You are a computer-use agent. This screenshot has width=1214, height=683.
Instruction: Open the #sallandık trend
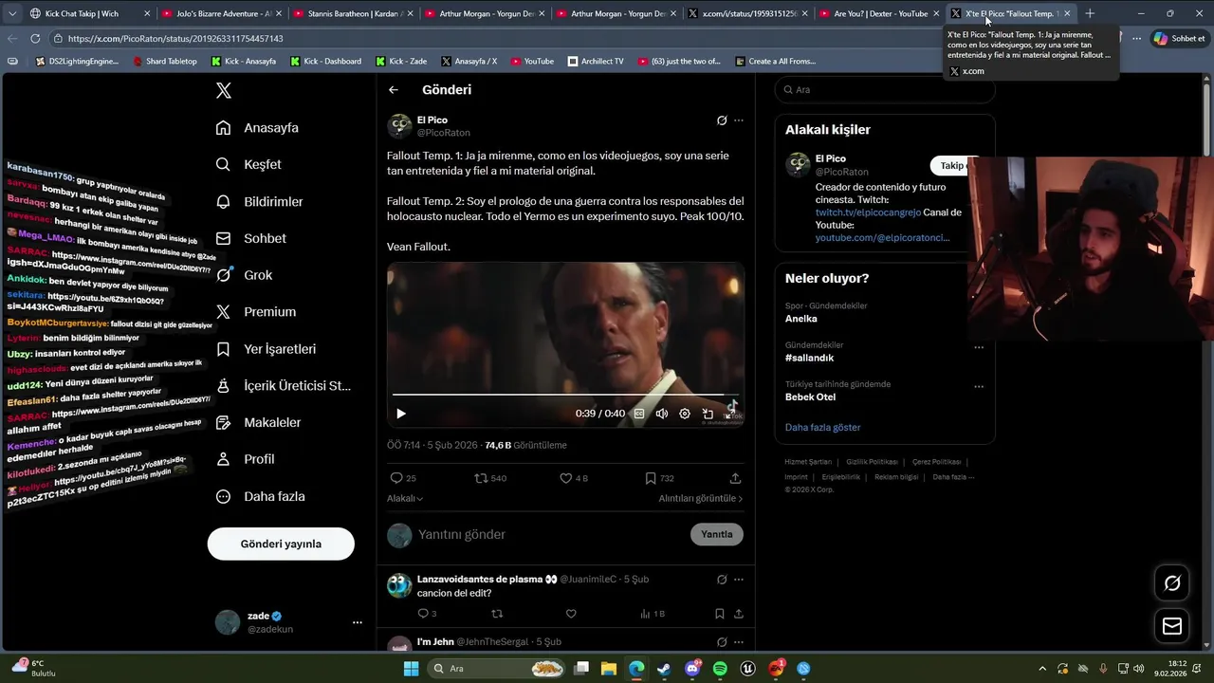(809, 358)
